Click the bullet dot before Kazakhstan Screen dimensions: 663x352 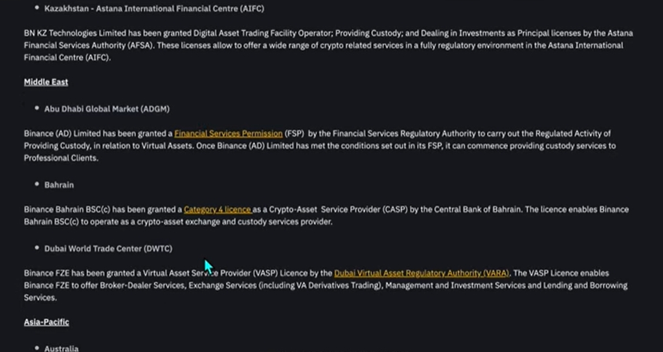pos(37,7)
